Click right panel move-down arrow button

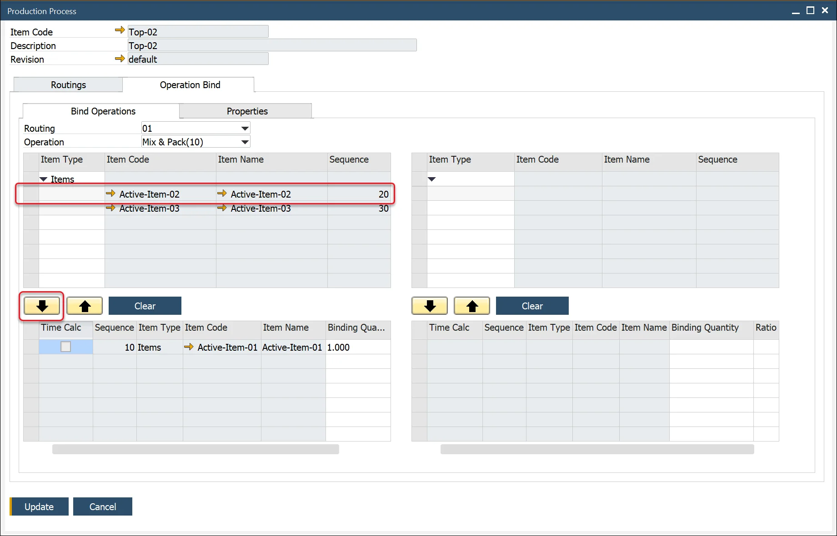pos(429,306)
